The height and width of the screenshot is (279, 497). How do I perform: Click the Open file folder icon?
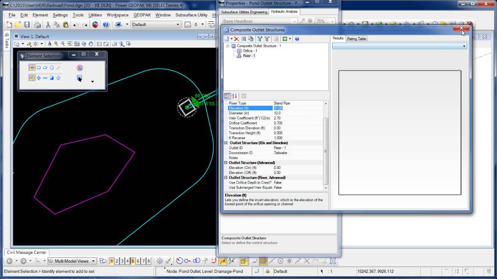pos(18,24)
